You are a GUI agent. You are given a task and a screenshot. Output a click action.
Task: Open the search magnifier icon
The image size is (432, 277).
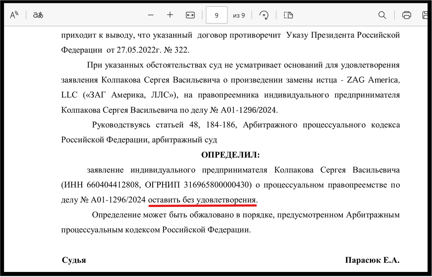point(382,15)
